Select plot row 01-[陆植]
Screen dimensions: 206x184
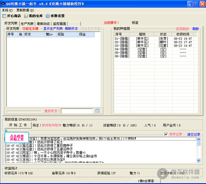156,38
